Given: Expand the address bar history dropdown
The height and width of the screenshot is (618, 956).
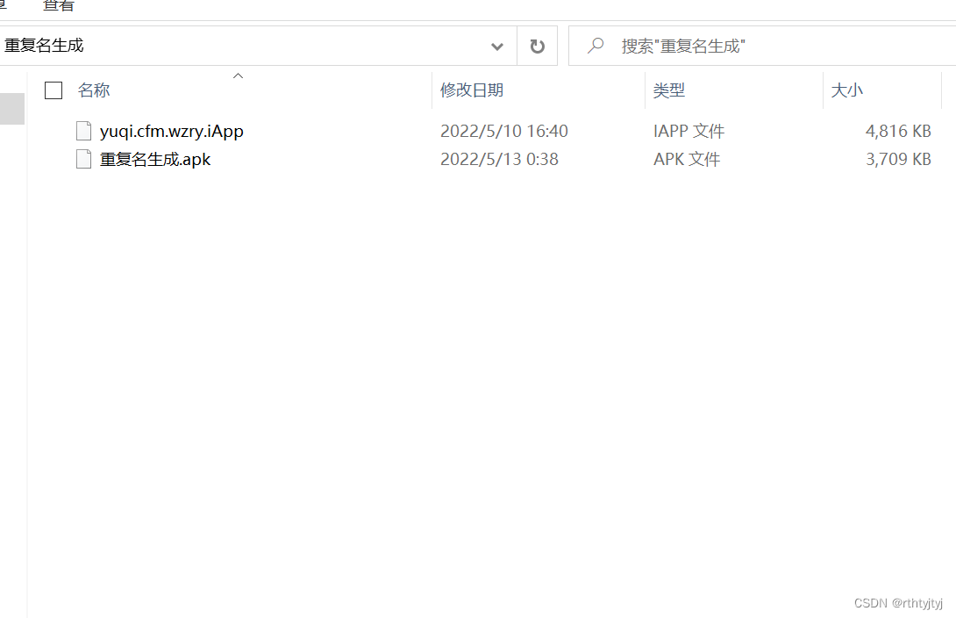Looking at the screenshot, I should (497, 47).
